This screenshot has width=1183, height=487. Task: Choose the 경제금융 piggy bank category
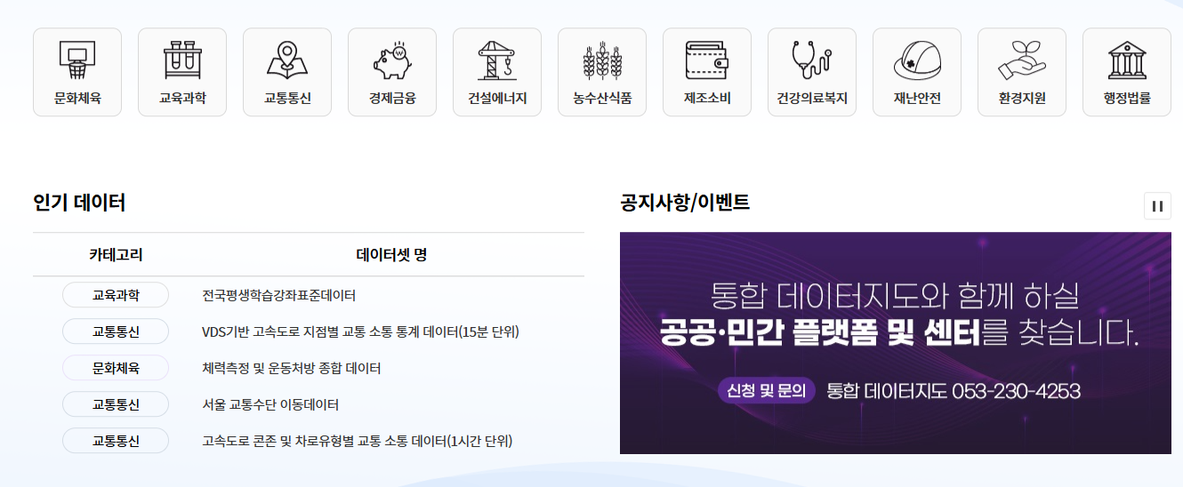point(392,72)
